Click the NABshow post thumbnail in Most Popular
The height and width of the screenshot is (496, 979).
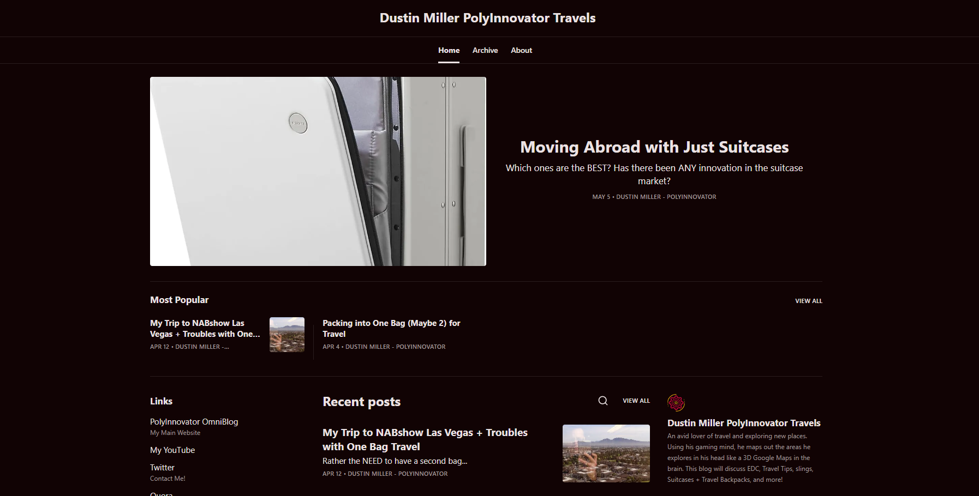pos(286,335)
